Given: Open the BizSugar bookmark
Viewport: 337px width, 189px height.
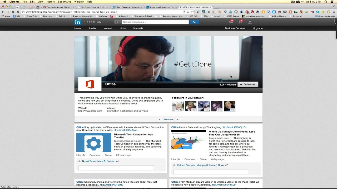Looking at the screenshot, I should click(102, 16).
